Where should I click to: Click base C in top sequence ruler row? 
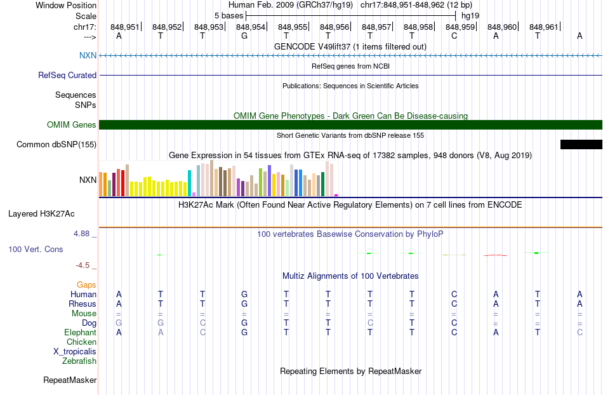coord(454,36)
